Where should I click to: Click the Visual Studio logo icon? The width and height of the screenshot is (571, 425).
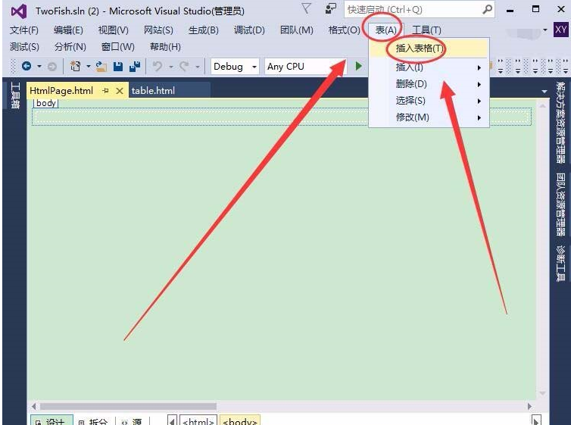(x=19, y=11)
